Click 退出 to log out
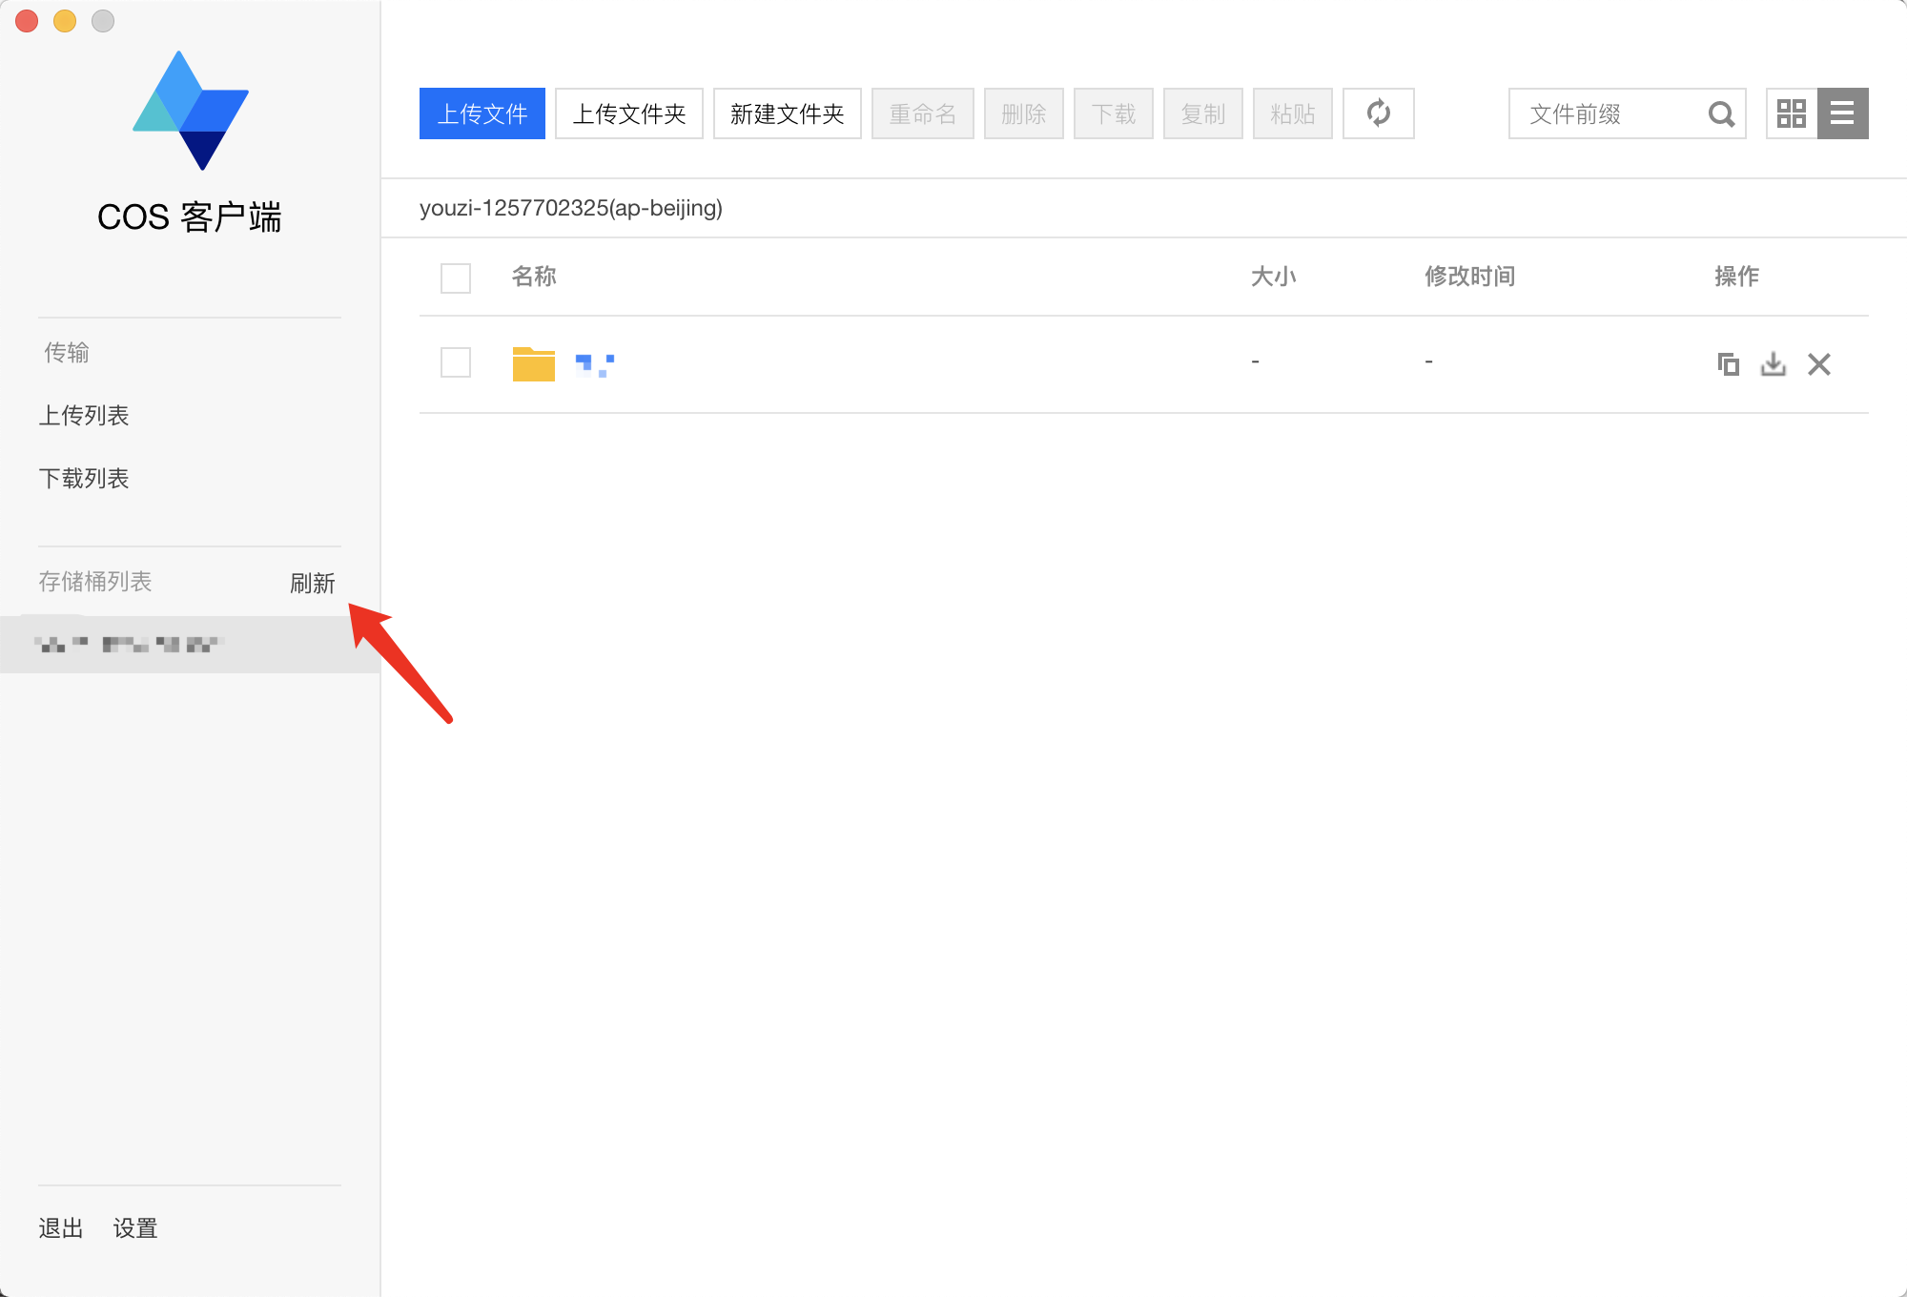This screenshot has height=1297, width=1907. (x=61, y=1228)
